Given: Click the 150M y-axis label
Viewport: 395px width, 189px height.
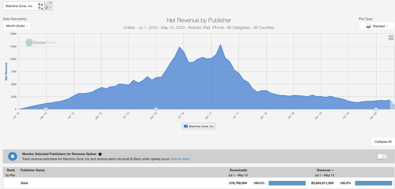Looking at the screenshot, I should pos(12,34).
